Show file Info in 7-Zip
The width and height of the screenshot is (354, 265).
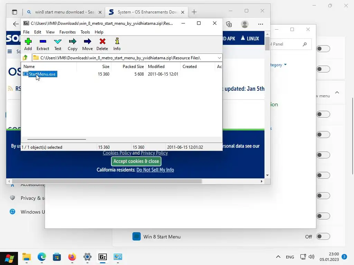117,44
